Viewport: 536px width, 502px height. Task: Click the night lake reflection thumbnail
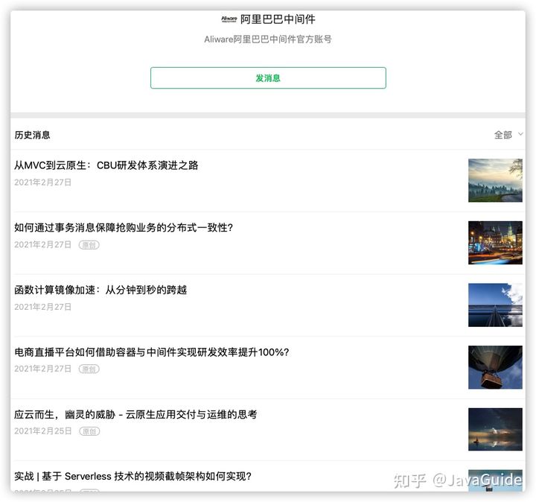click(x=495, y=429)
